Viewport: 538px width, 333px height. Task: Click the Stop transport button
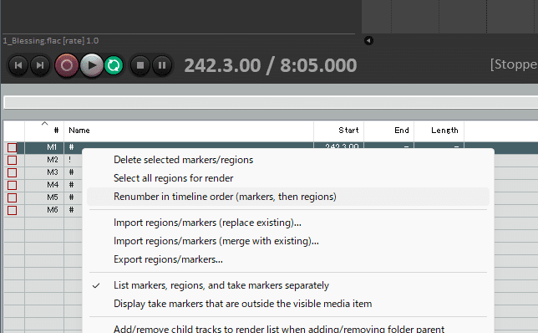click(140, 65)
